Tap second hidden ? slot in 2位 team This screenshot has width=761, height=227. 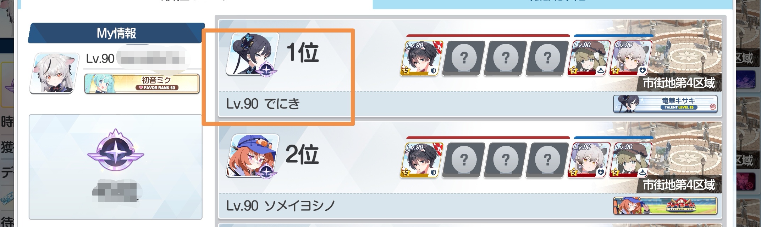pos(505,160)
